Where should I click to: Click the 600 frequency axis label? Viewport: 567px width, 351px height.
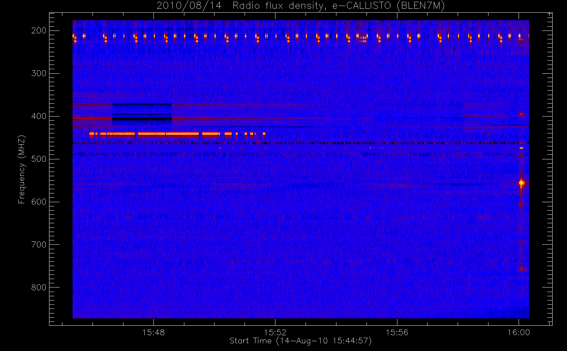tap(39, 202)
